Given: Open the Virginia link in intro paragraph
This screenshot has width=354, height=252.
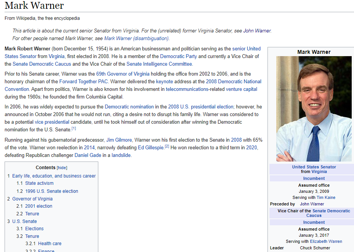Looking at the screenshot, I should pos(56,57).
